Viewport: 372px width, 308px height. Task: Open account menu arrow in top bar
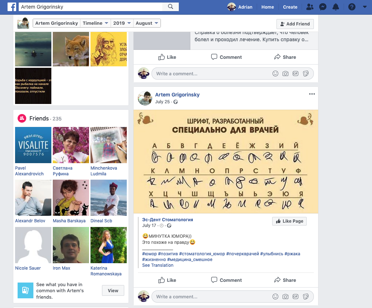coord(364,7)
